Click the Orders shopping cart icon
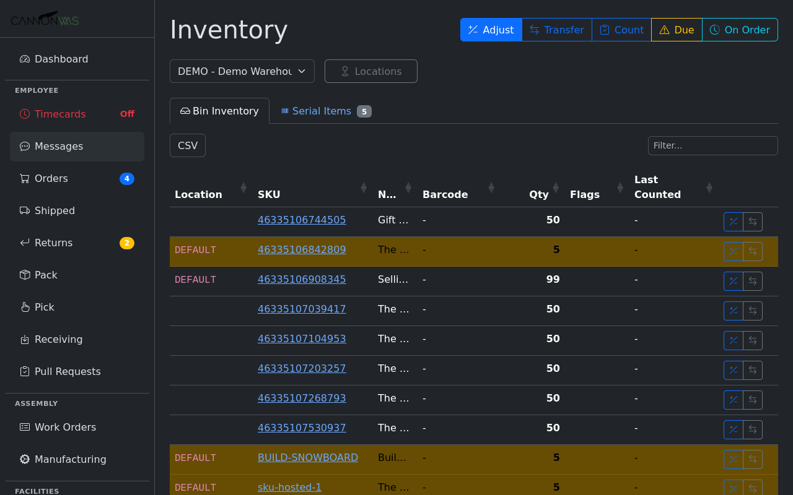Viewport: 793px width, 495px height. tap(24, 178)
